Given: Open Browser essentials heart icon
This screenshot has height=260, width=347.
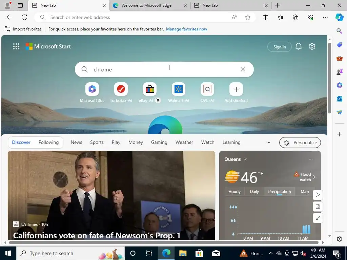Looking at the screenshot, I should 310,17.
